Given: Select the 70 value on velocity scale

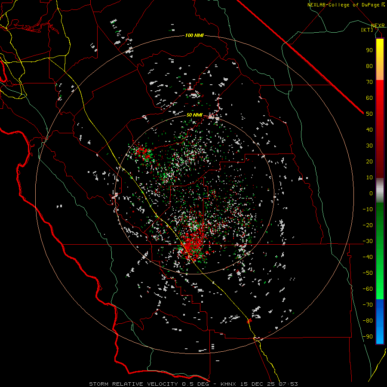Looking at the screenshot, I should (x=369, y=82).
